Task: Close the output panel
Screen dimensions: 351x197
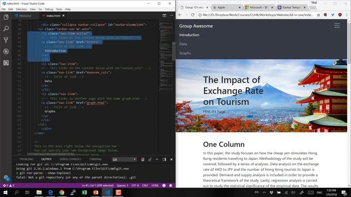Action: 172,159
